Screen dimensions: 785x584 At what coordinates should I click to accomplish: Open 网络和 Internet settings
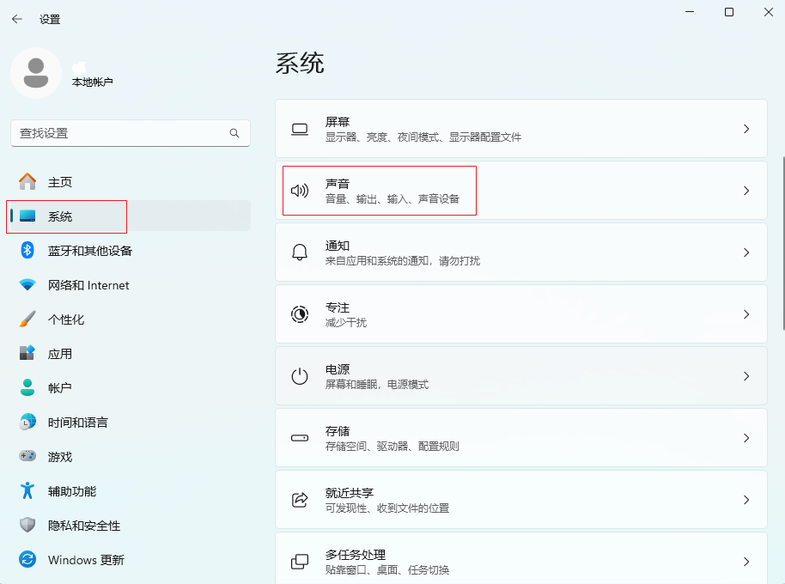click(131, 285)
